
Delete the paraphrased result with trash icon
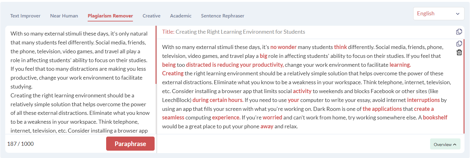pyautogui.click(x=459, y=52)
